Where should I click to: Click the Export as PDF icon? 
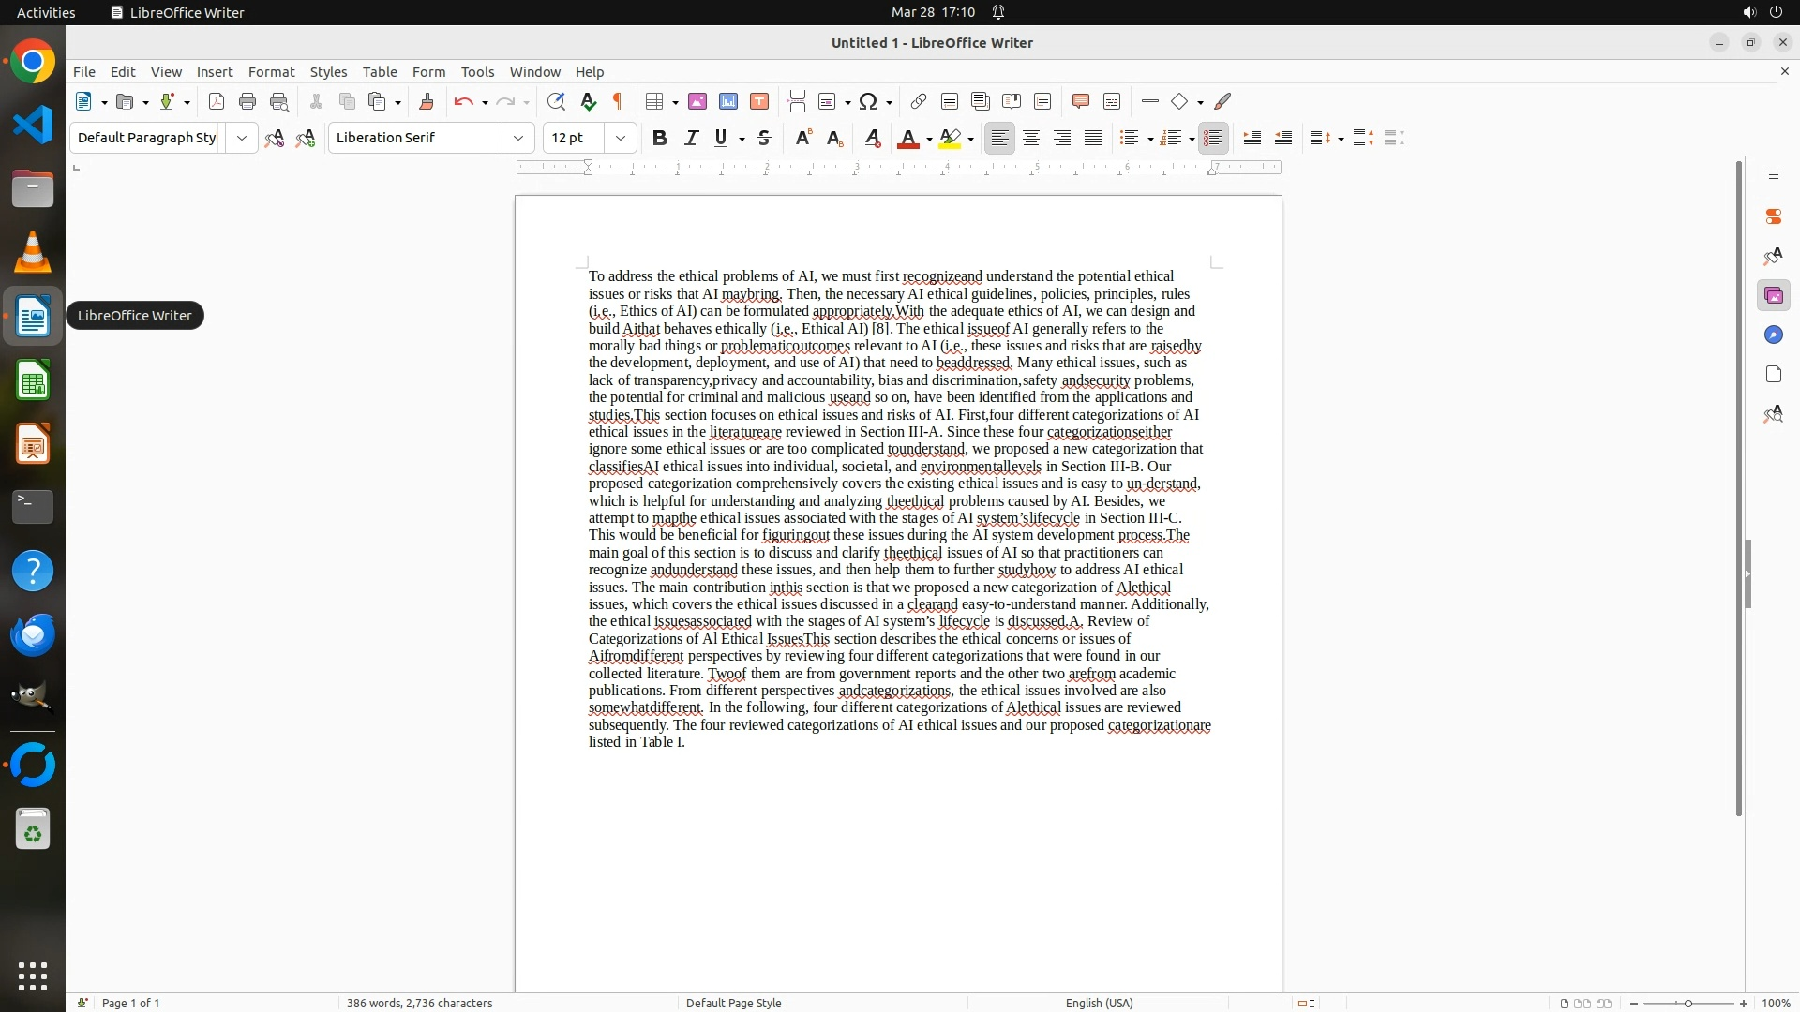tap(217, 101)
